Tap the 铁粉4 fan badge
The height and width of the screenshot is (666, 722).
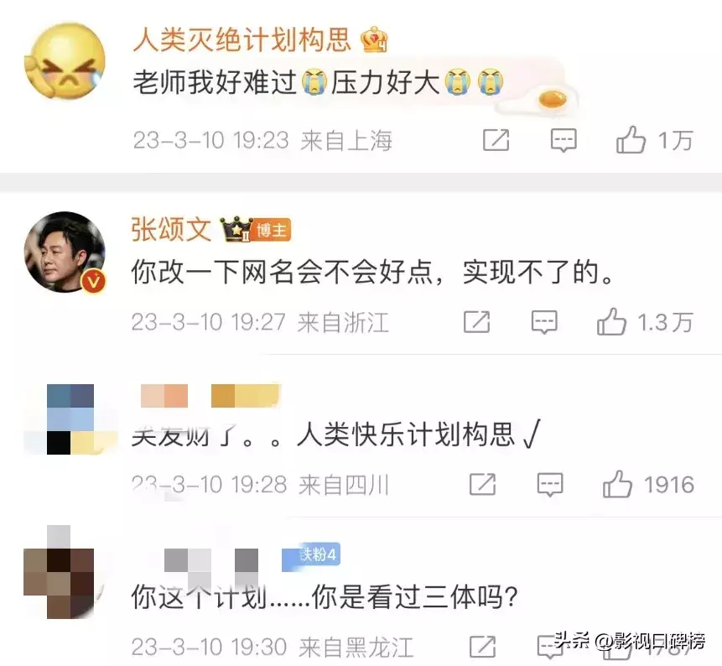point(311,556)
